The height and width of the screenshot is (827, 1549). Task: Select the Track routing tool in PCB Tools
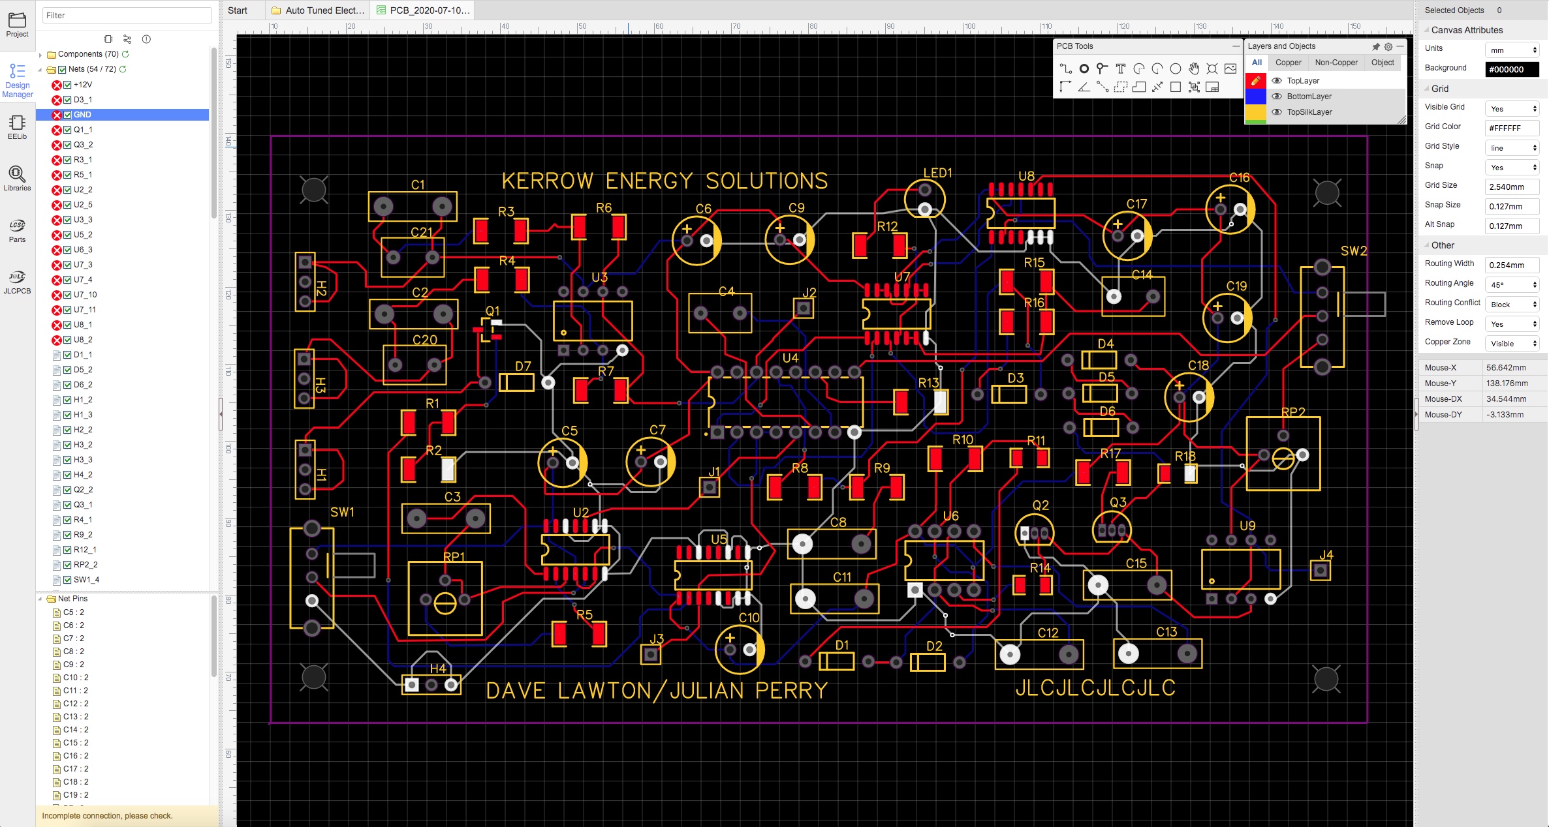(x=1065, y=68)
